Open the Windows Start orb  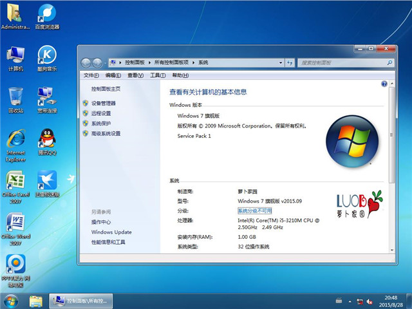(11, 301)
